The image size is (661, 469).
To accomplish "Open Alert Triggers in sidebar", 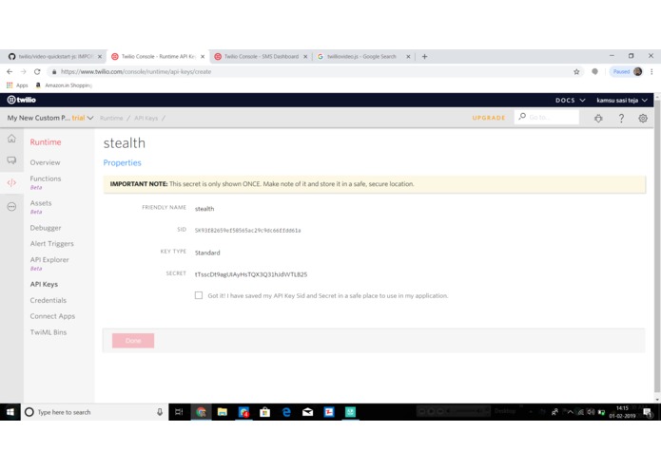I will click(x=52, y=244).
